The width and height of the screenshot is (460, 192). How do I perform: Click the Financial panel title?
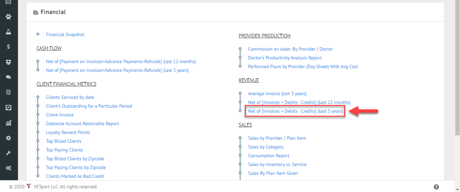pos(53,12)
